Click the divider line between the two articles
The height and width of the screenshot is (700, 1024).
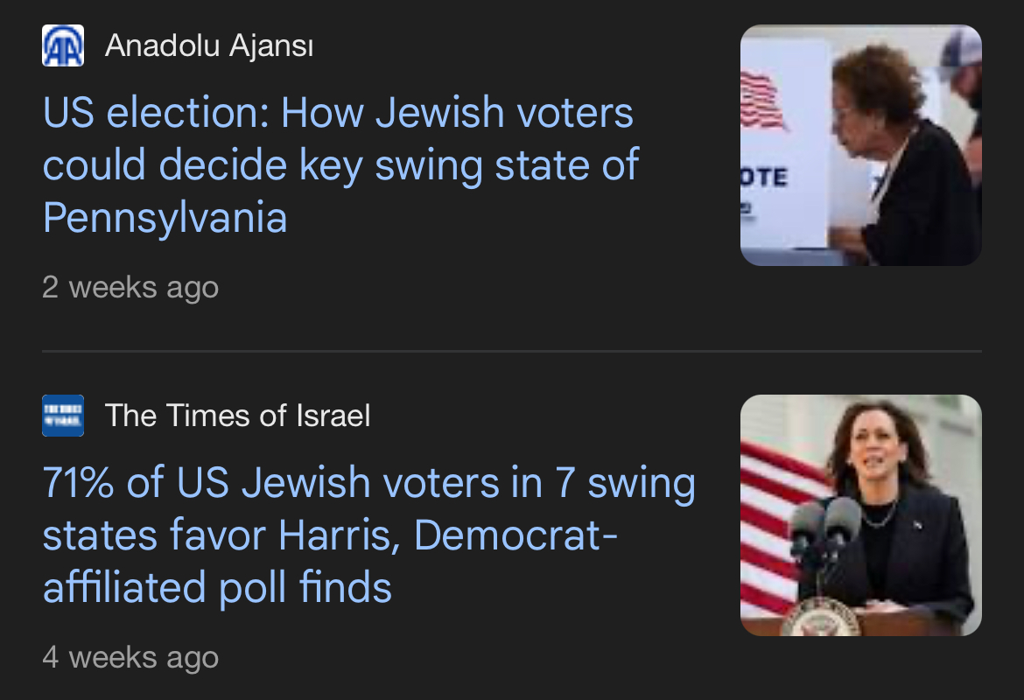511,351
